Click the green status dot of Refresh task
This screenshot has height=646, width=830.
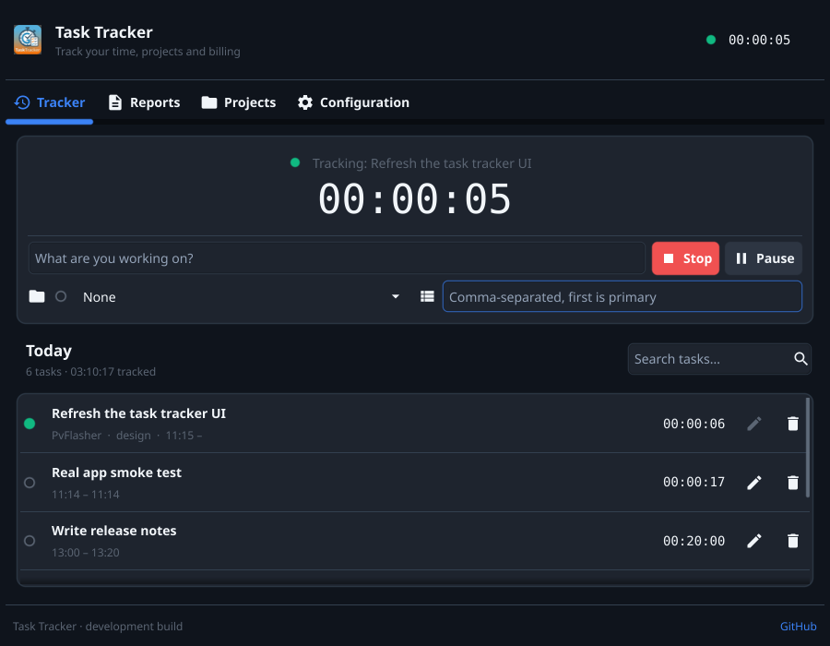tap(30, 424)
